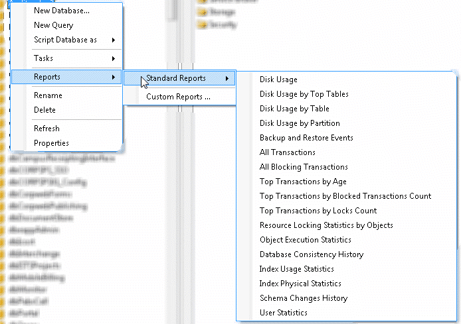Open the Tasks submenu
The width and height of the screenshot is (461, 324).
tap(43, 58)
